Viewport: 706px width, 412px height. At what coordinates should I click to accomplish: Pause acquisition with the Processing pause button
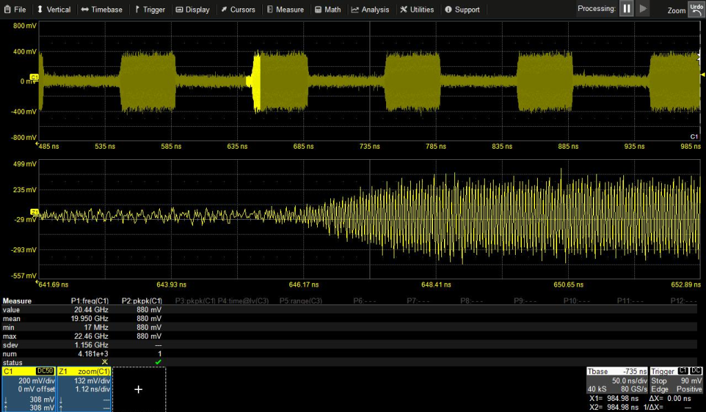tap(627, 9)
